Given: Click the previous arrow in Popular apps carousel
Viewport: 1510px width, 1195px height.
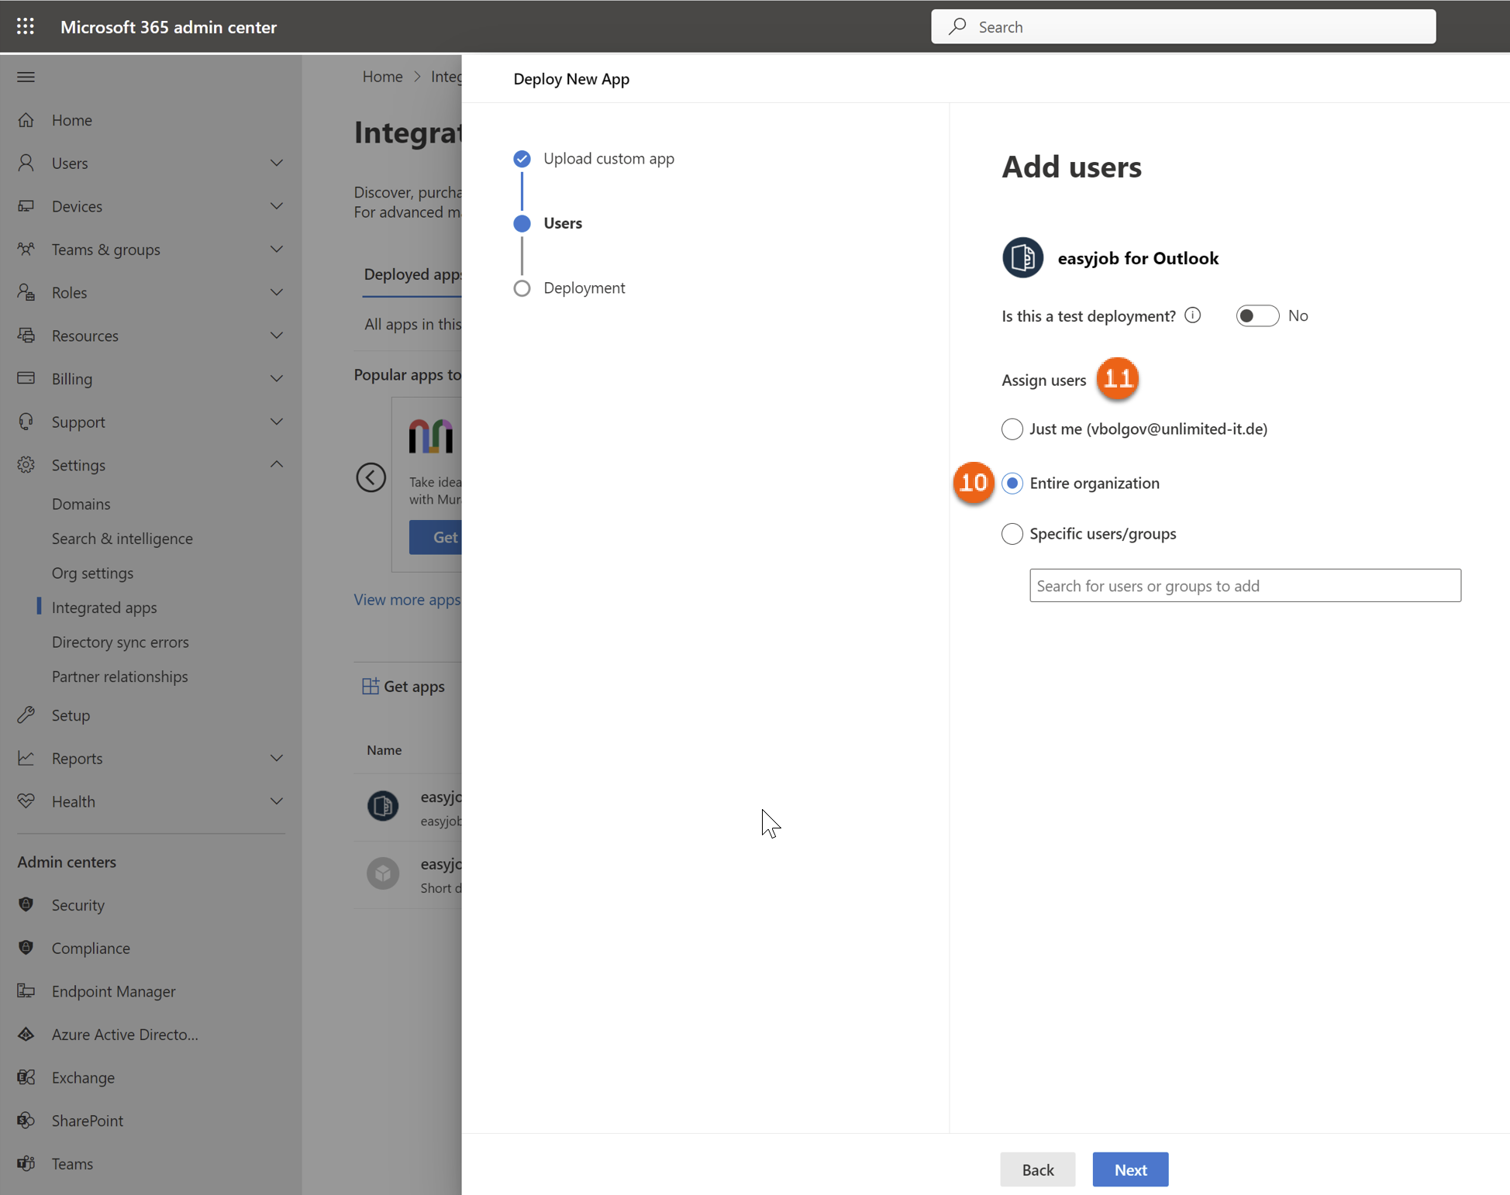Looking at the screenshot, I should coord(371,477).
